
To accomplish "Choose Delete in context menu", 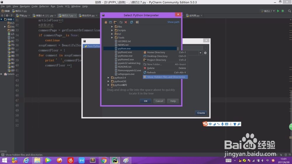I will pyautogui.click(x=165, y=68).
